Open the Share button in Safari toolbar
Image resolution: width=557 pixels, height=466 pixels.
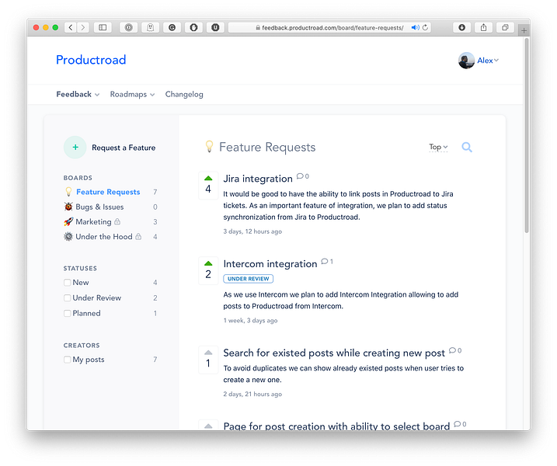click(x=483, y=27)
